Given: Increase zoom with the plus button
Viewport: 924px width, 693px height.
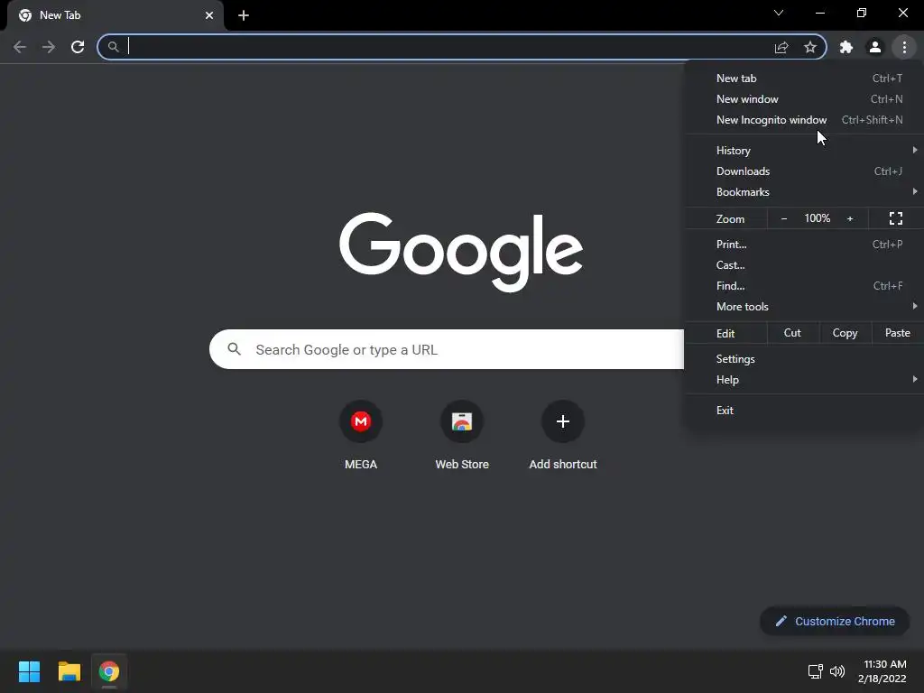Looking at the screenshot, I should coord(850,218).
